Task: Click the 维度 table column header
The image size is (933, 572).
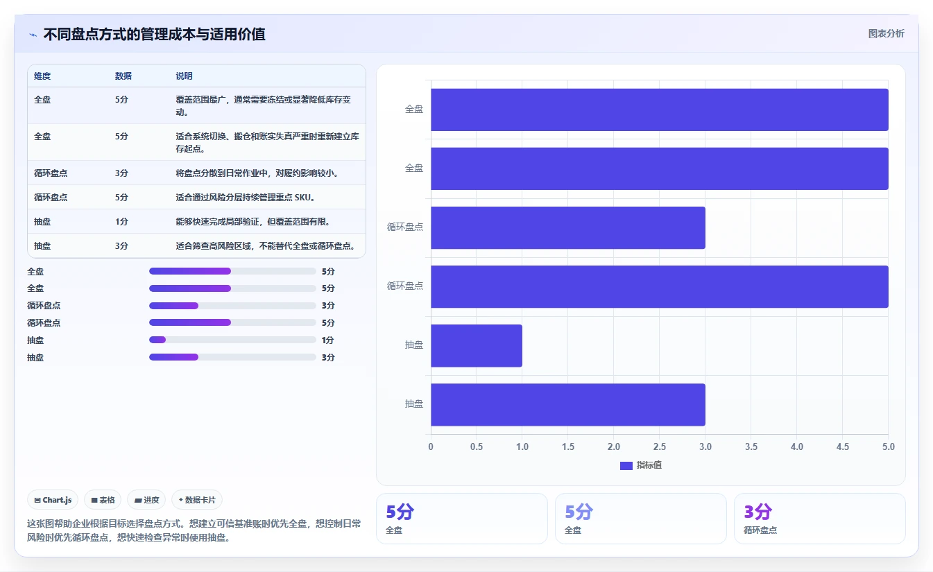Action: [42, 76]
